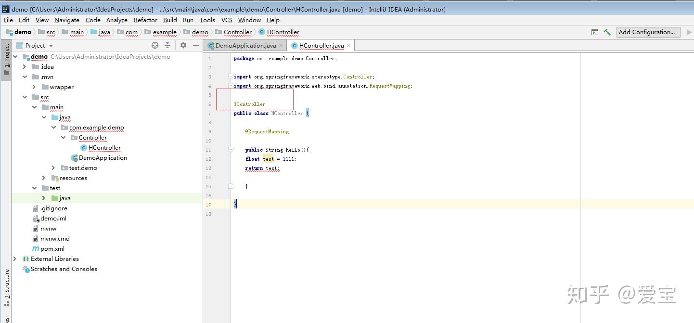694x323 pixels.
Task: Open the File menu
Action: coord(9,20)
